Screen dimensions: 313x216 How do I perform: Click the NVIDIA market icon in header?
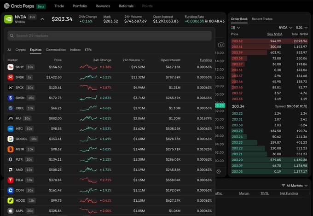coord(8,19)
